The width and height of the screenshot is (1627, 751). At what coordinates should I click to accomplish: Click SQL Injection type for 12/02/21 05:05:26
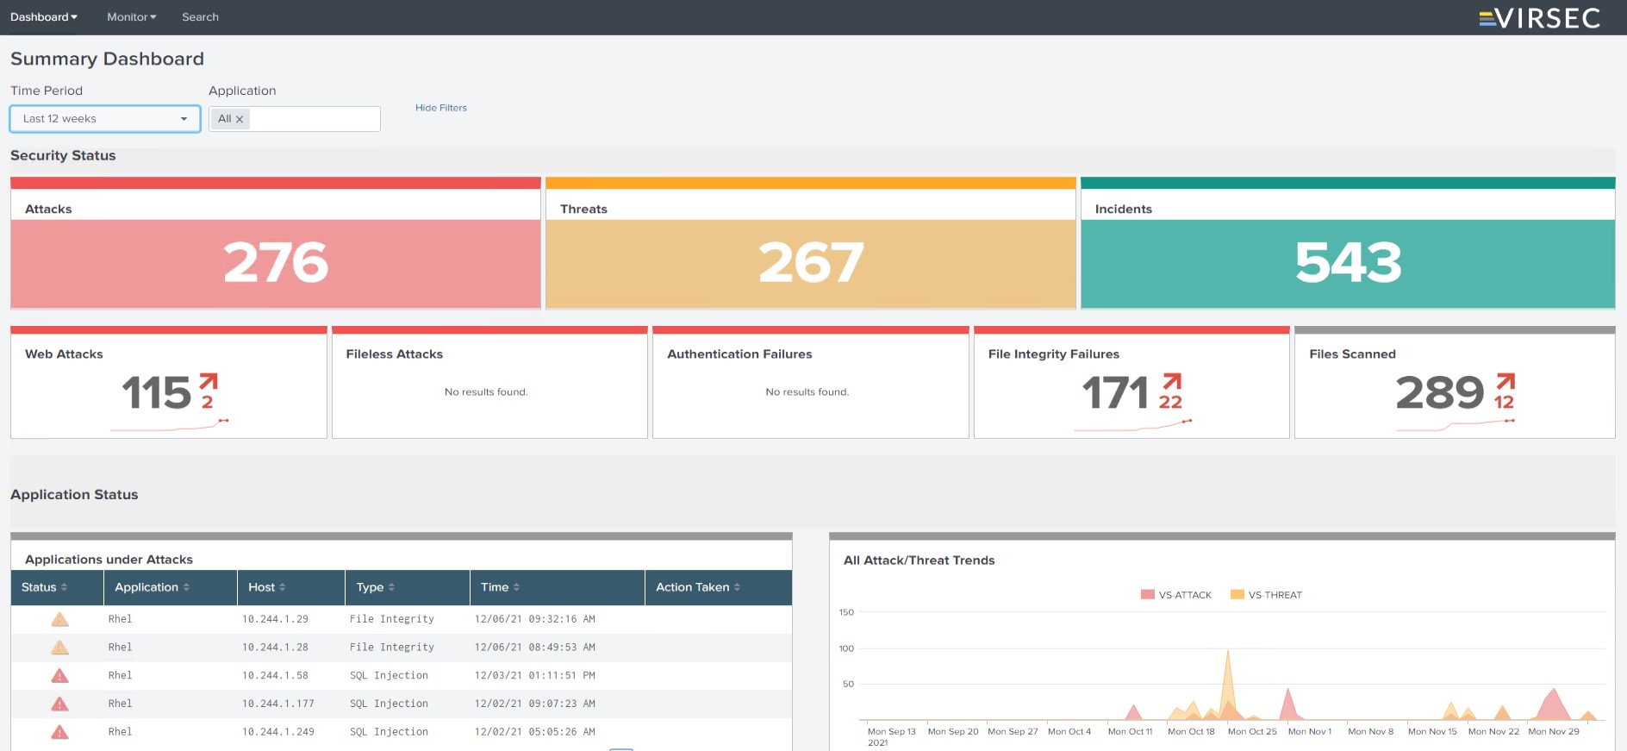[x=389, y=732]
